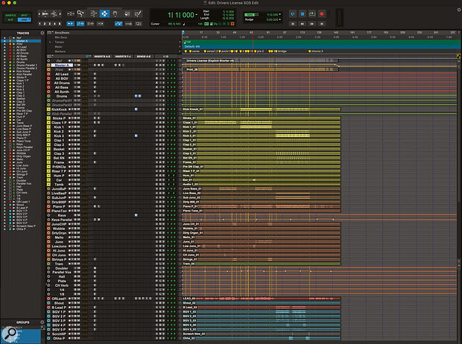Click the INSERTS A-E column header
This screenshot has height=344, width=462.
(x=101, y=57)
